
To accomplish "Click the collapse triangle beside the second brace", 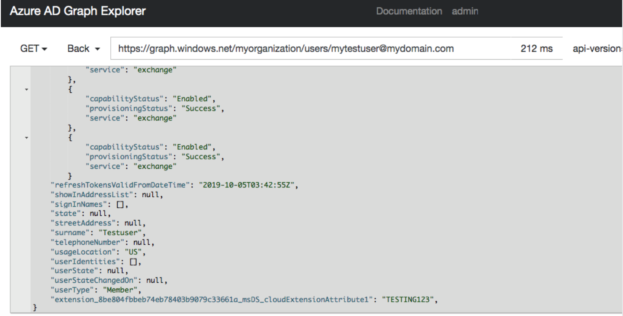I will coord(26,137).
